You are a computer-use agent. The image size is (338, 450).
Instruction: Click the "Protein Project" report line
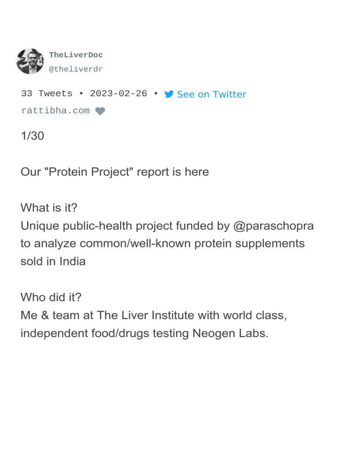tap(115, 172)
